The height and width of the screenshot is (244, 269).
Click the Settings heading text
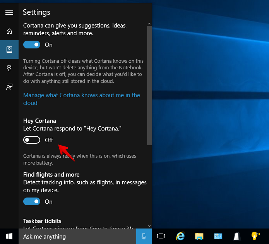[x=36, y=12]
